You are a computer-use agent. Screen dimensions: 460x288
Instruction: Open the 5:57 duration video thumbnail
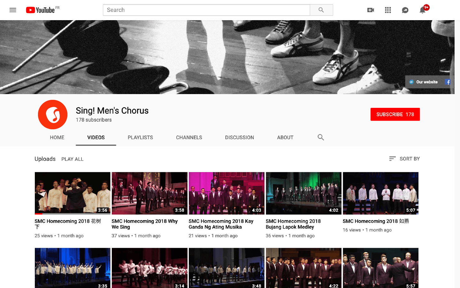point(380,268)
